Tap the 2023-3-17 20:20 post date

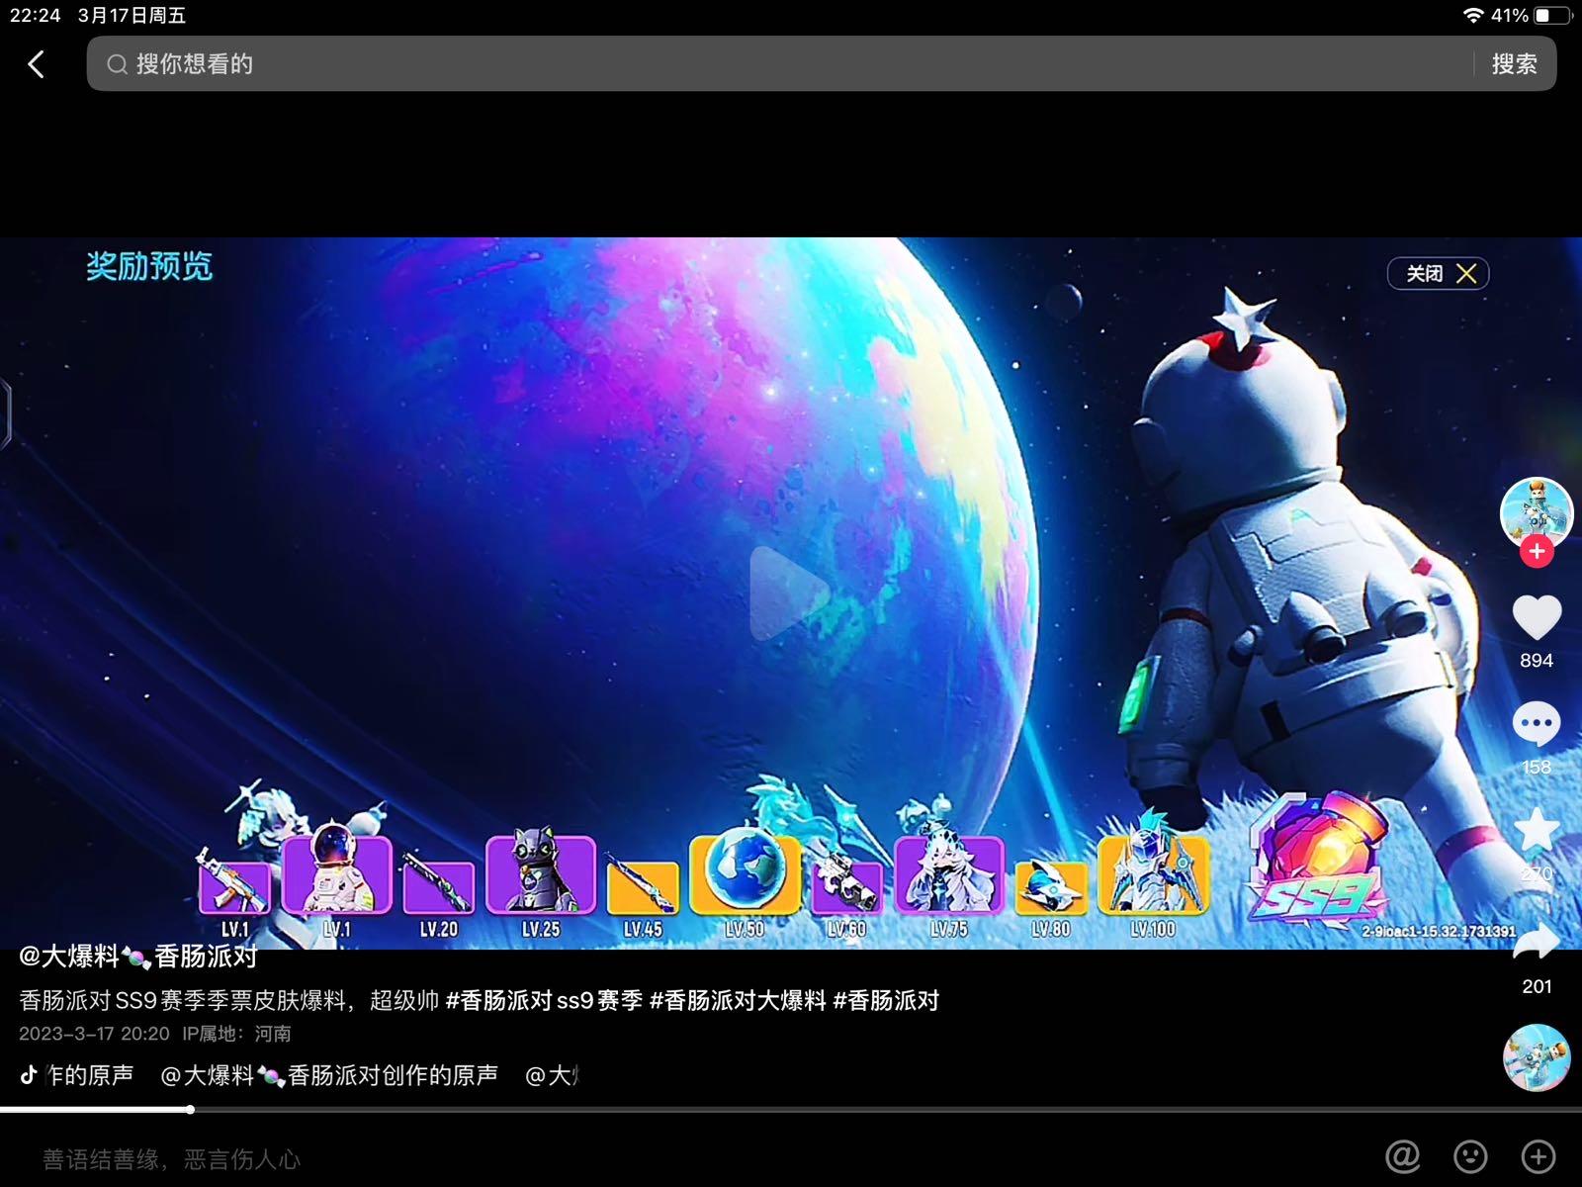(x=94, y=1034)
